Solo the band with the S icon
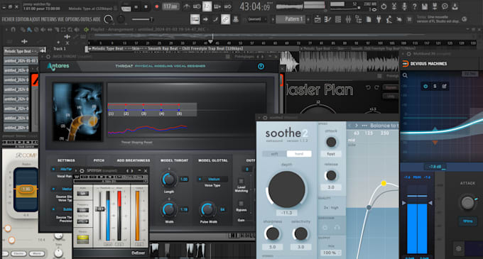The height and width of the screenshot is (259, 483). (435, 87)
